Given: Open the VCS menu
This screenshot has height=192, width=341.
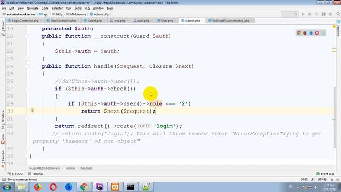Looking at the screenshot, I should [x=87, y=9].
